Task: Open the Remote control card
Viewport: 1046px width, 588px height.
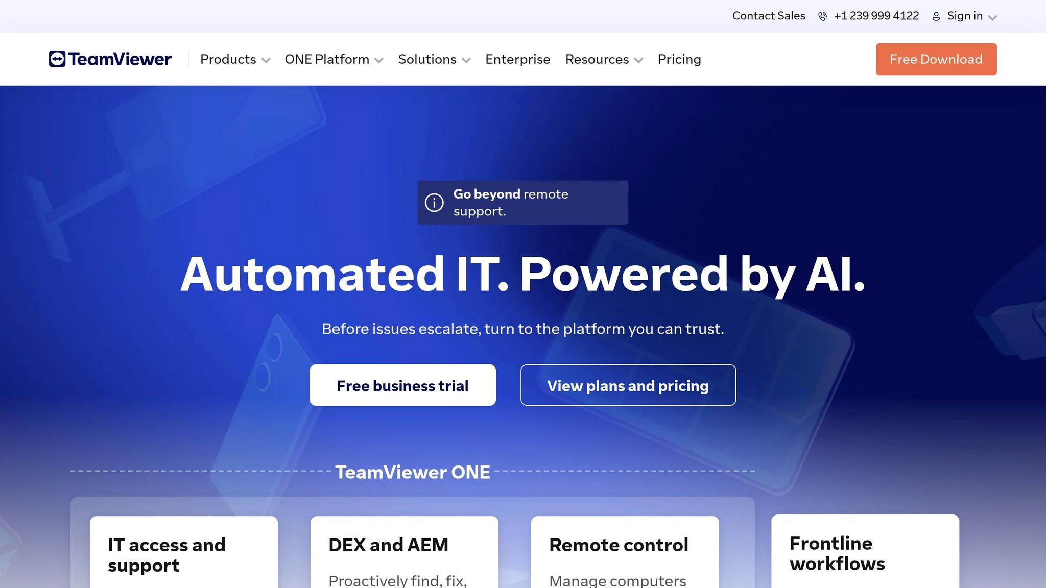Action: (625, 552)
